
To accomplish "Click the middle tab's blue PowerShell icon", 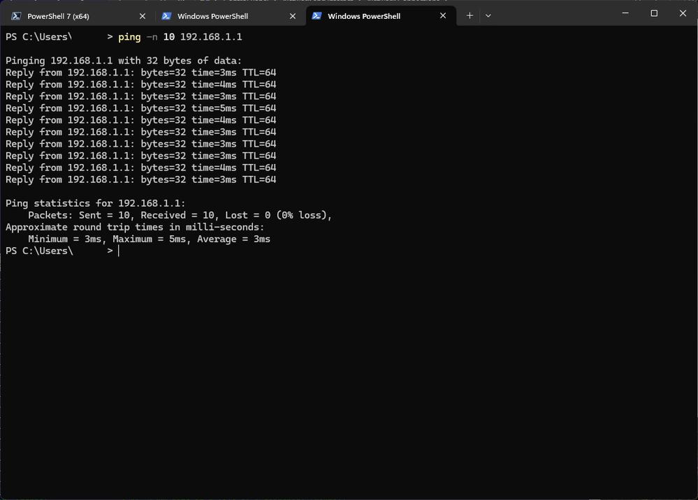I will [166, 16].
